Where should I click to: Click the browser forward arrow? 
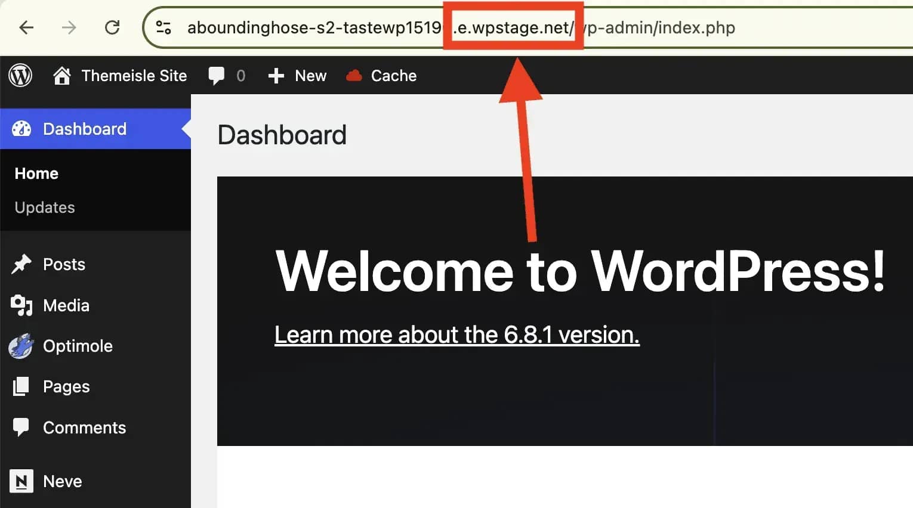point(69,27)
